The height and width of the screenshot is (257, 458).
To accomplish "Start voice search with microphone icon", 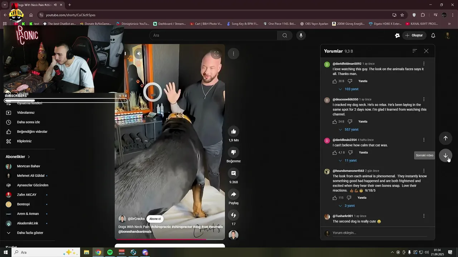I will point(301,35).
